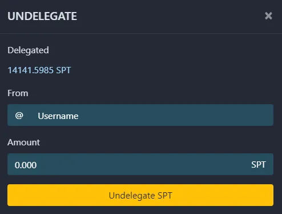Dismiss the modal using the header cross icon
Viewport: 282px width, 214px height.
(268, 16)
